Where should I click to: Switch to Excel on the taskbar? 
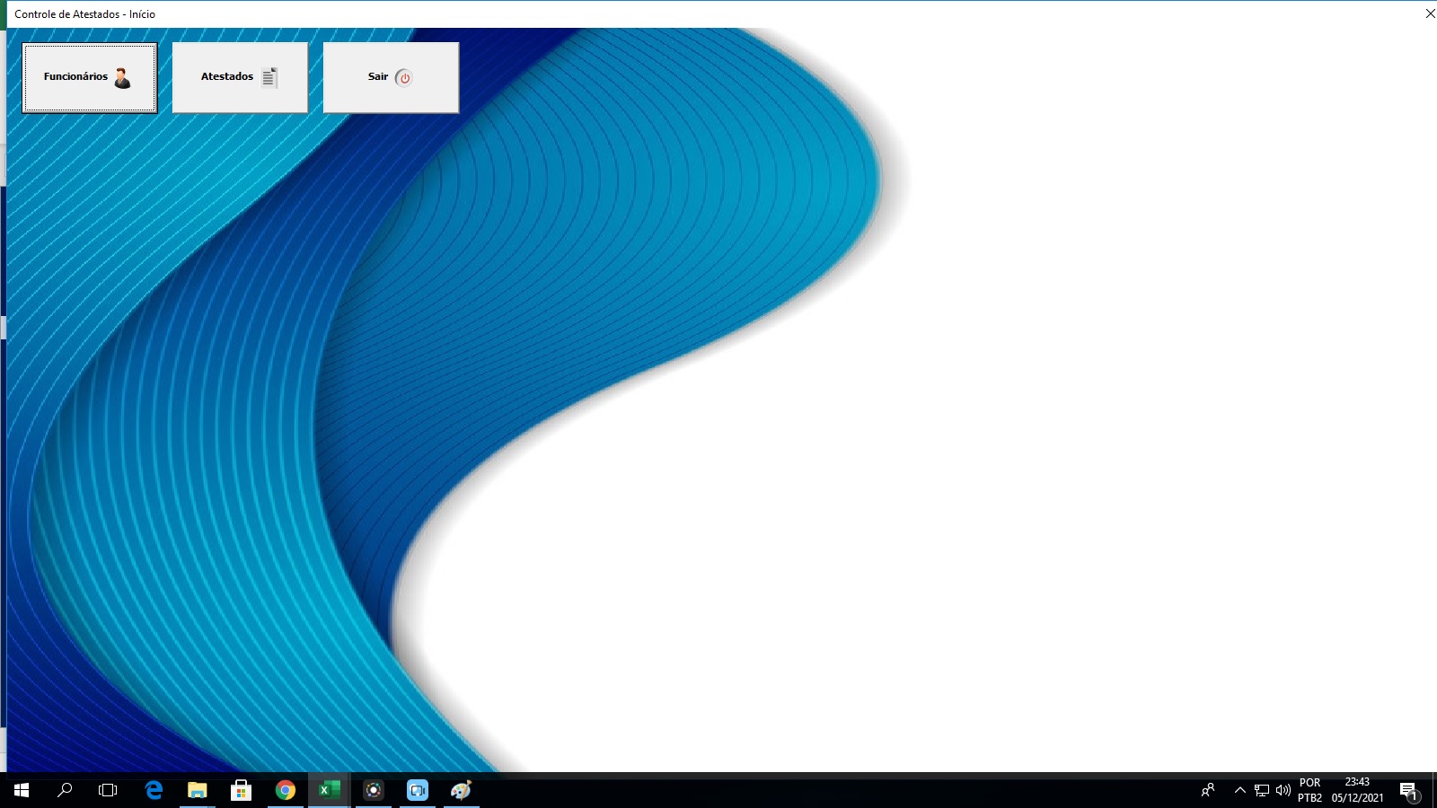click(330, 790)
